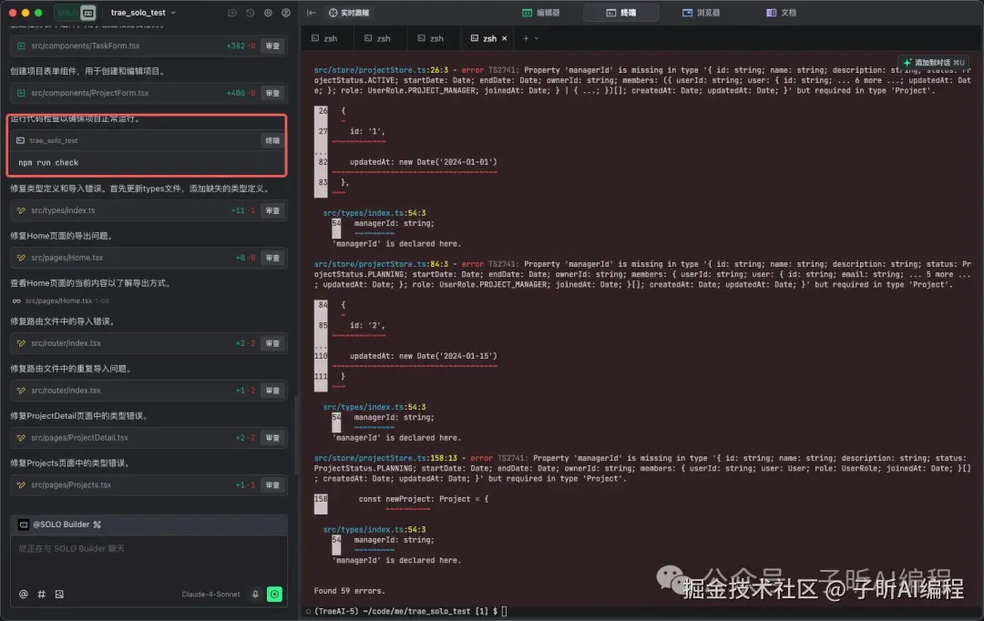Image resolution: width=984 pixels, height=621 pixels.
Task: Review src/types/index.ts with 审查 button
Action: coord(272,210)
